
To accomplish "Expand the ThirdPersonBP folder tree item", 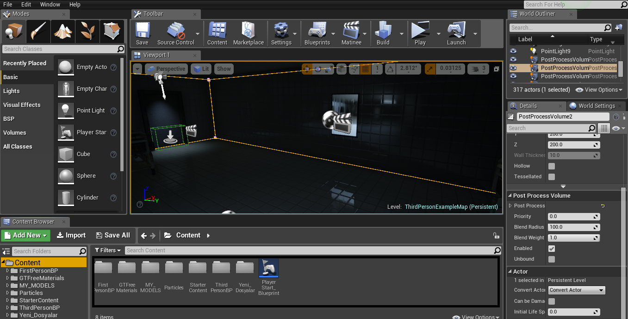I will pos(7,308).
